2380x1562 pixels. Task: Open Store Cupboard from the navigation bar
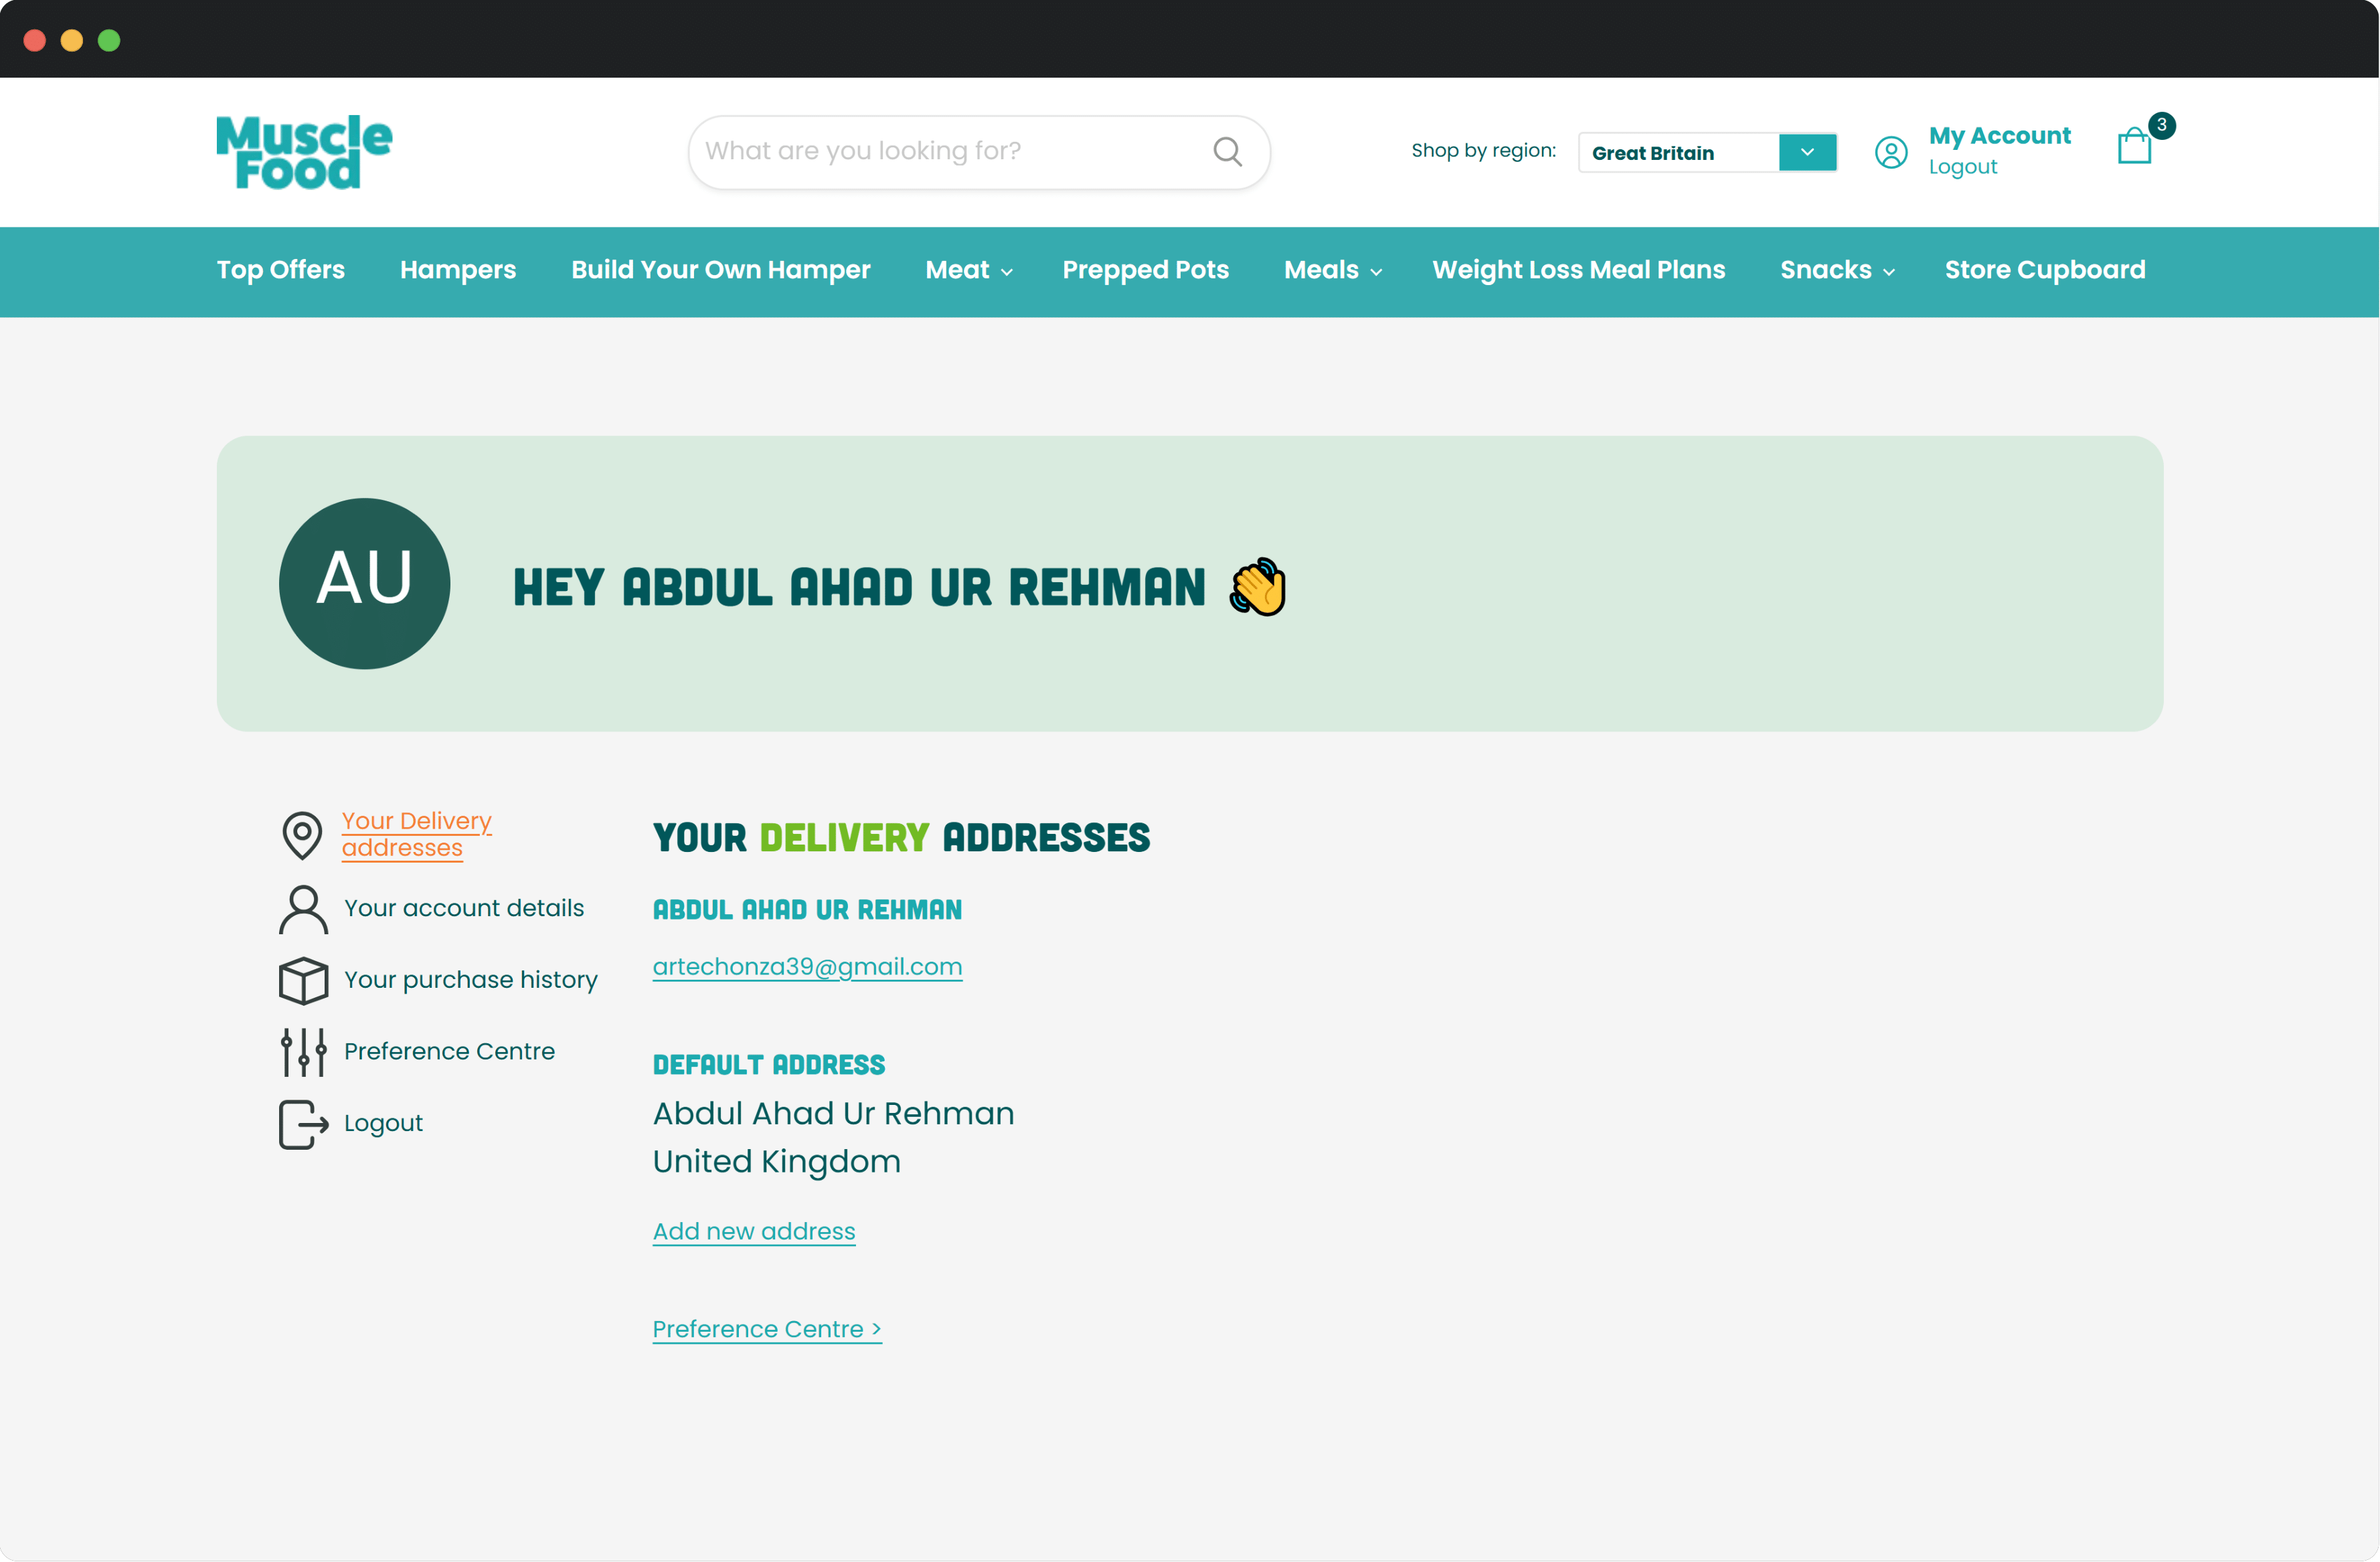click(x=2045, y=270)
